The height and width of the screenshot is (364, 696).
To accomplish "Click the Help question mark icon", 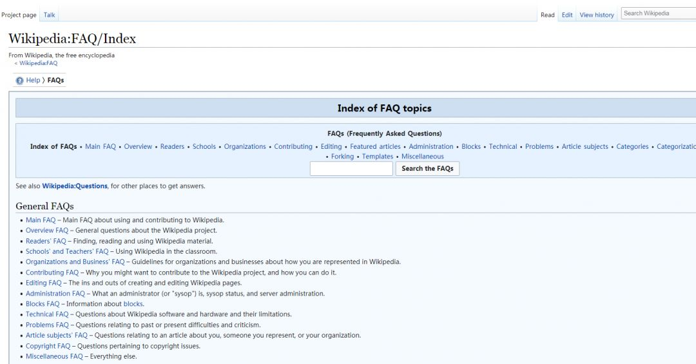I will click(x=19, y=81).
